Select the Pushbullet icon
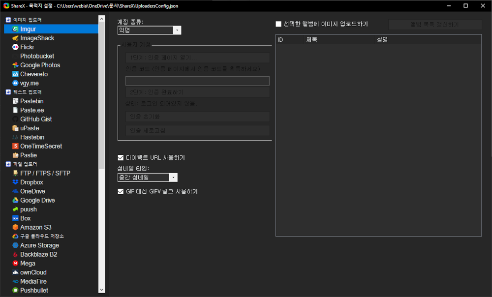This screenshot has height=297, width=492. 15,291
